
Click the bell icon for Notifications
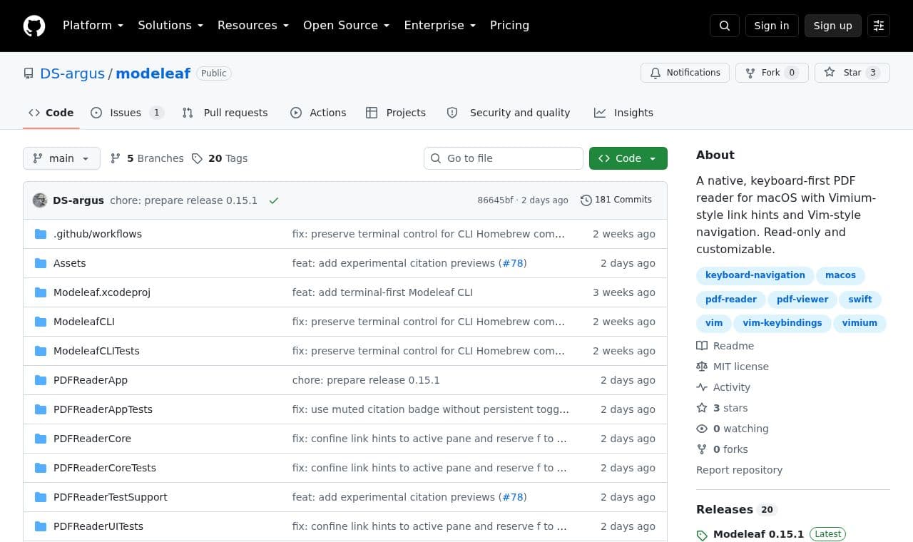pyautogui.click(x=656, y=73)
